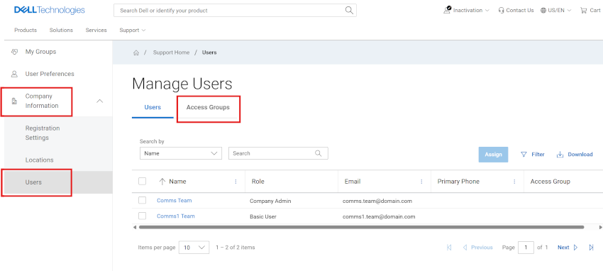The height and width of the screenshot is (271, 603).
Task: Select the Users tab
Action: pyautogui.click(x=153, y=107)
